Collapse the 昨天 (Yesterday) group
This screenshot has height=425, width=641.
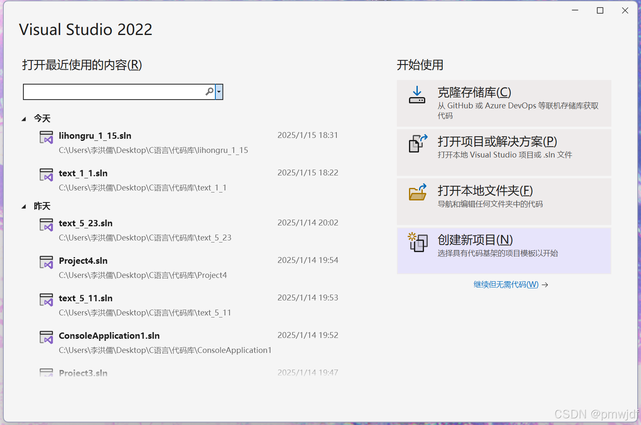[24, 206]
